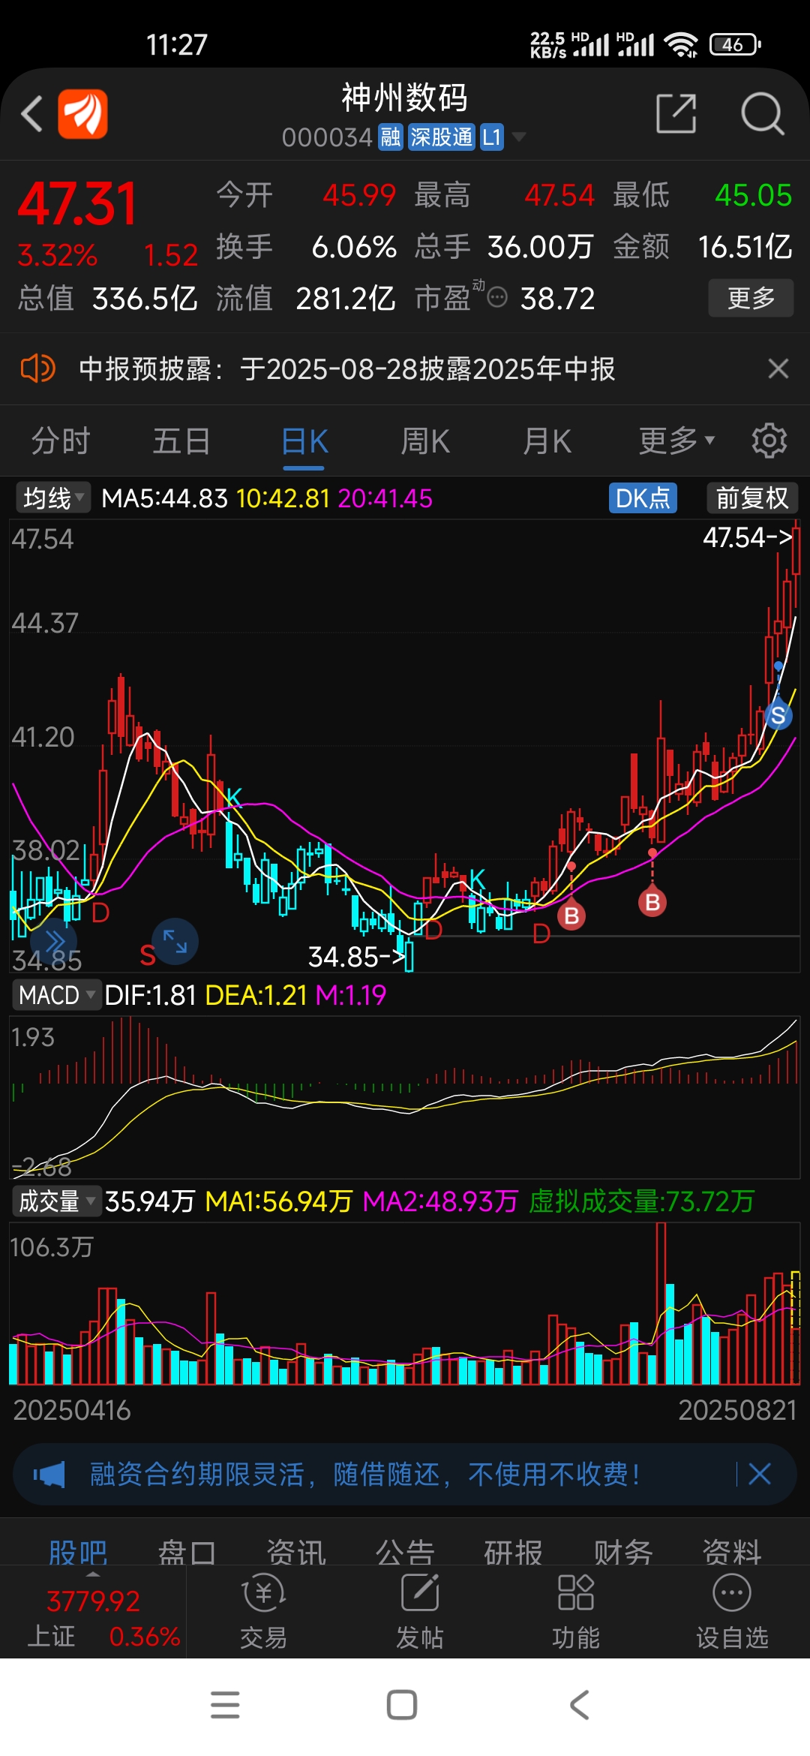Tap the 发帖 post icon

click(420, 1612)
